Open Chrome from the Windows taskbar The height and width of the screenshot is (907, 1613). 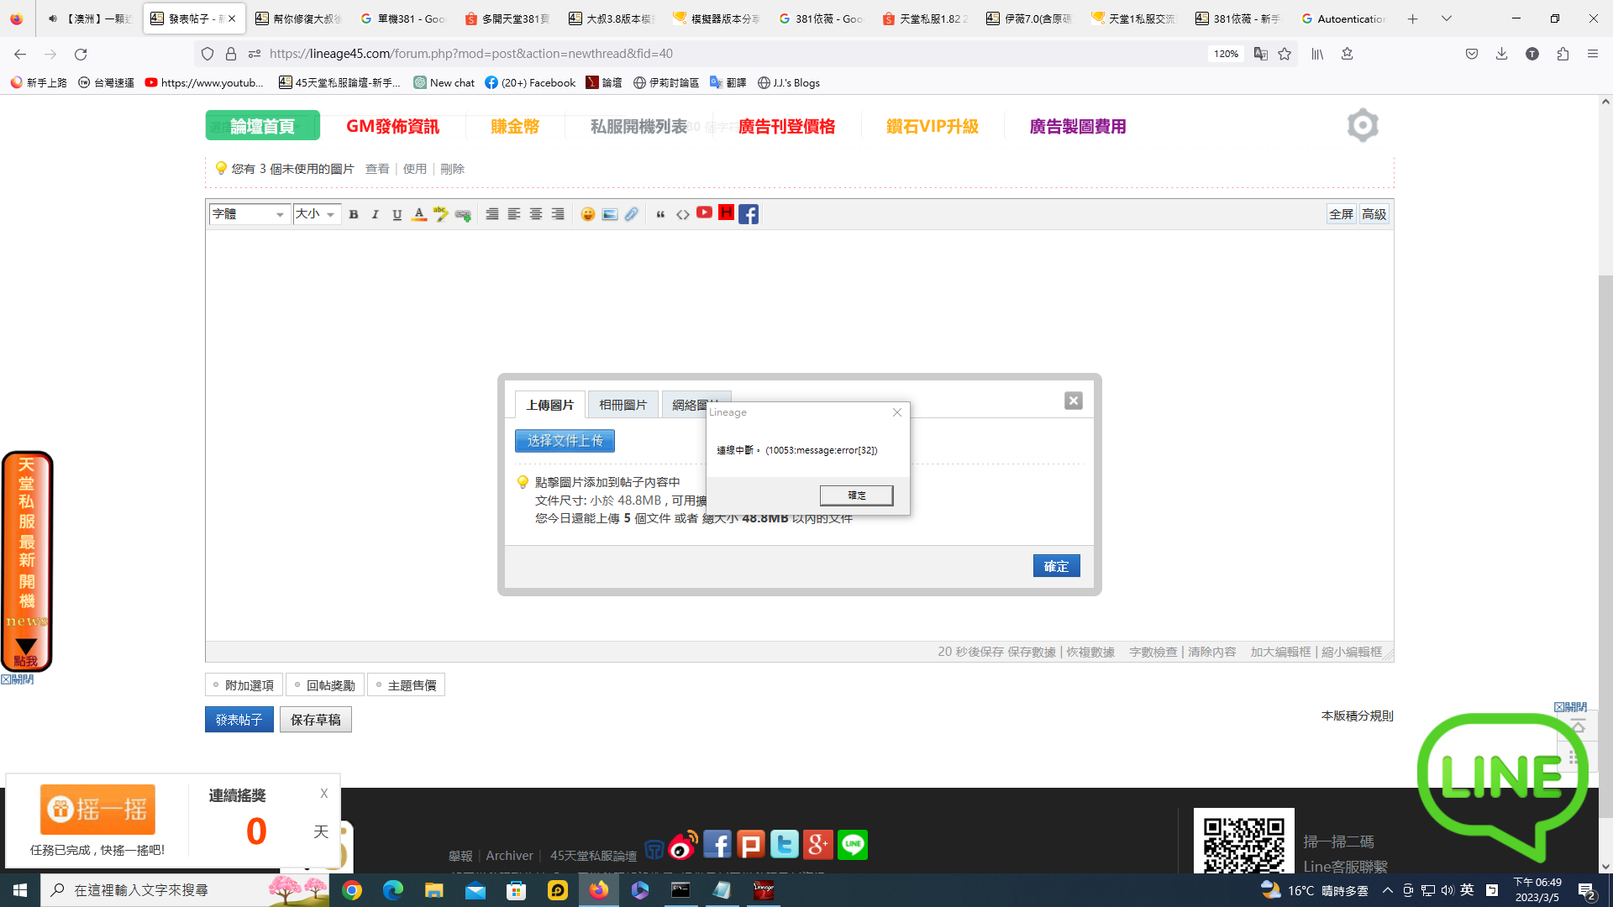coord(352,890)
